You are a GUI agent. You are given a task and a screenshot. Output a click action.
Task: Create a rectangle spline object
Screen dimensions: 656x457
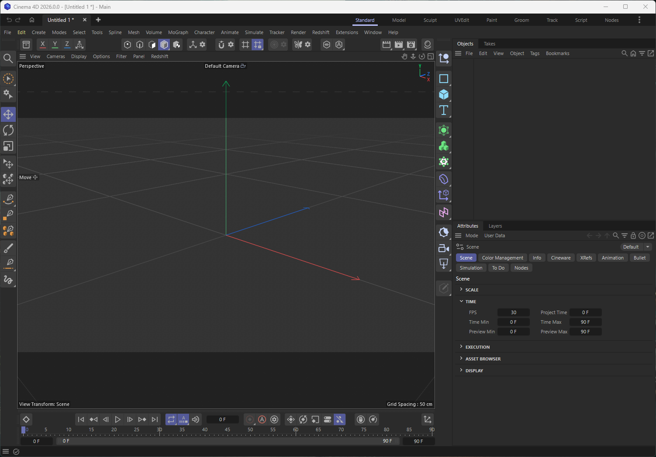pos(444,79)
